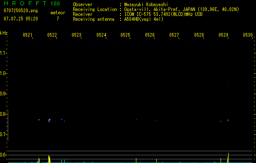The height and width of the screenshot is (163, 256).
Task: Click time axis label 0521
Action: click(x=28, y=35)
